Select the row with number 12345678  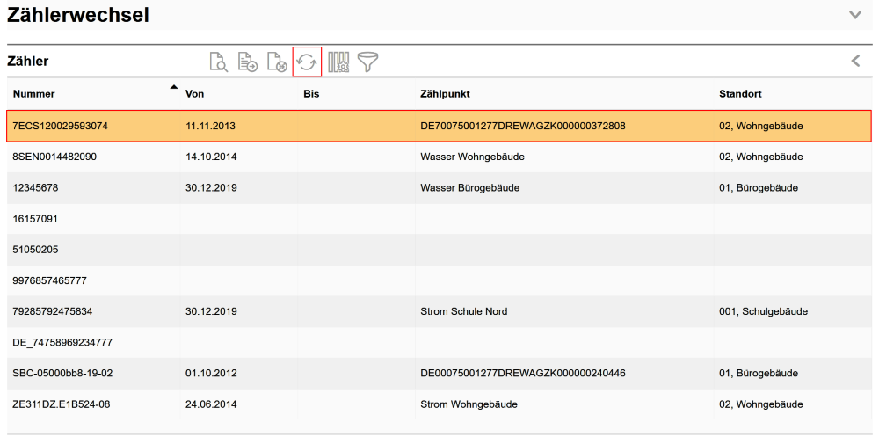pos(35,188)
